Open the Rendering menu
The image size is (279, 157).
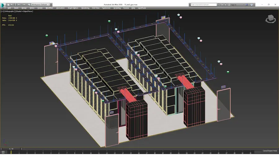pos(85,8)
